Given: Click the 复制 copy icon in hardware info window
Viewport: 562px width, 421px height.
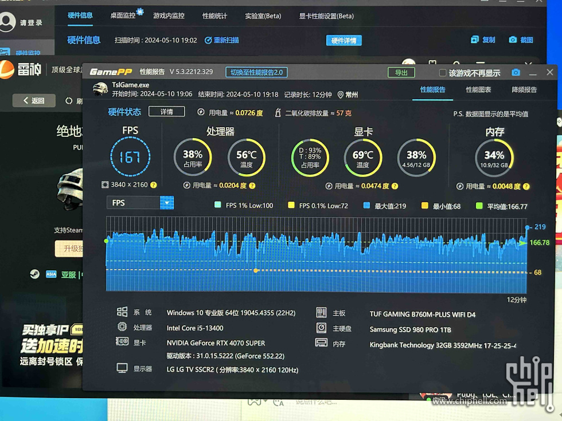Looking at the screenshot, I should (475, 40).
